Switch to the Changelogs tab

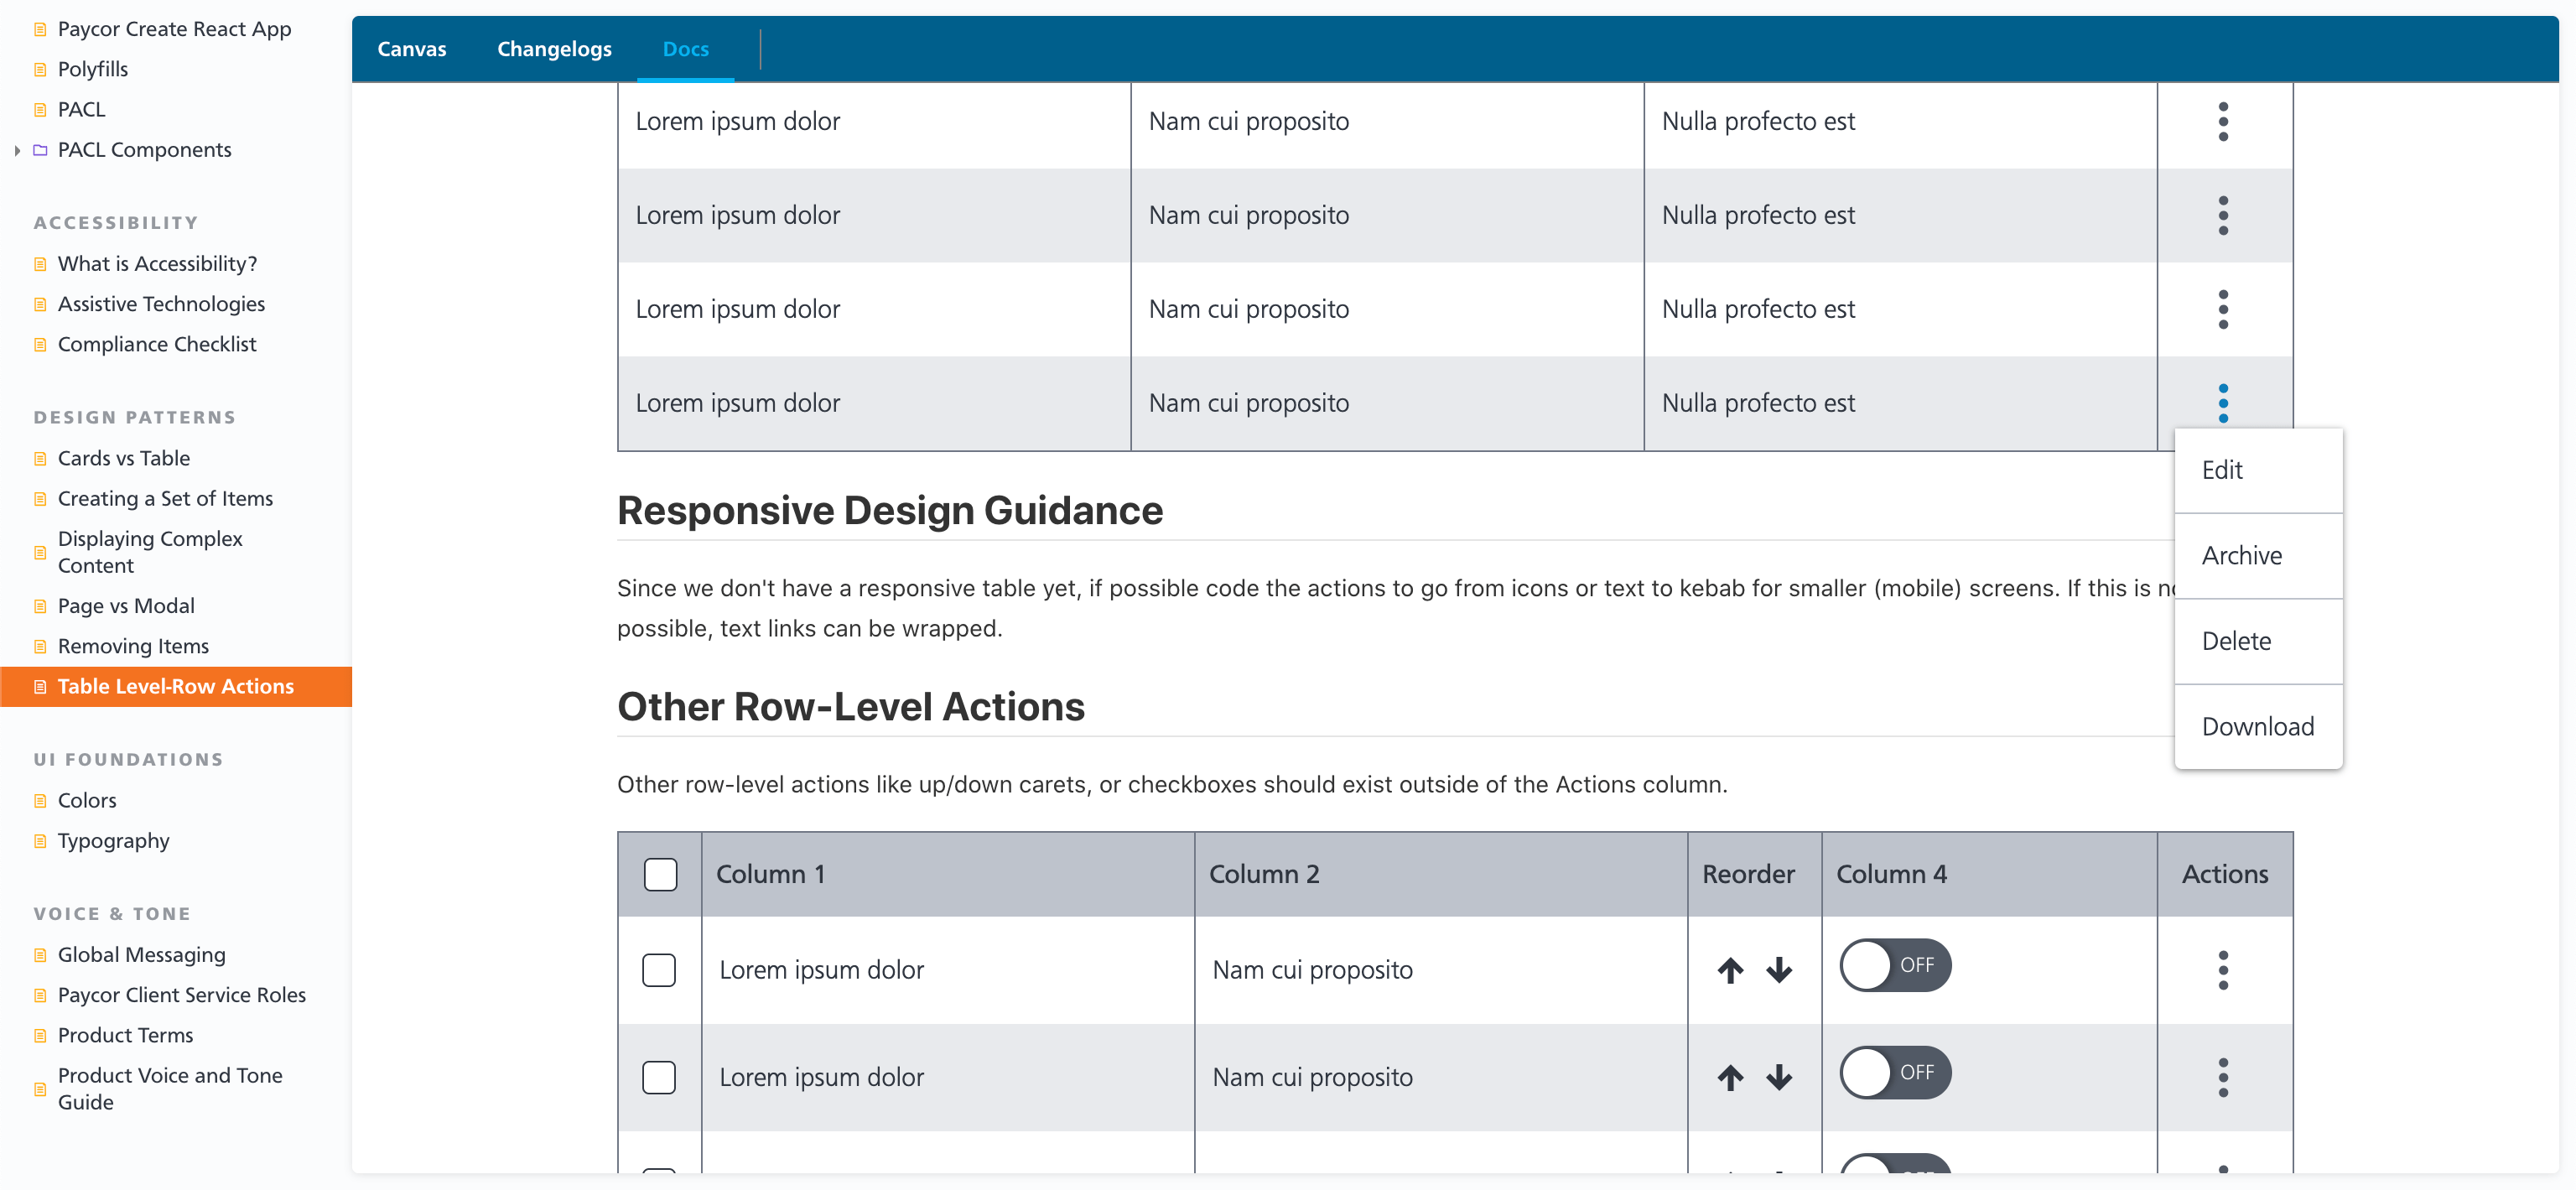[x=554, y=48]
